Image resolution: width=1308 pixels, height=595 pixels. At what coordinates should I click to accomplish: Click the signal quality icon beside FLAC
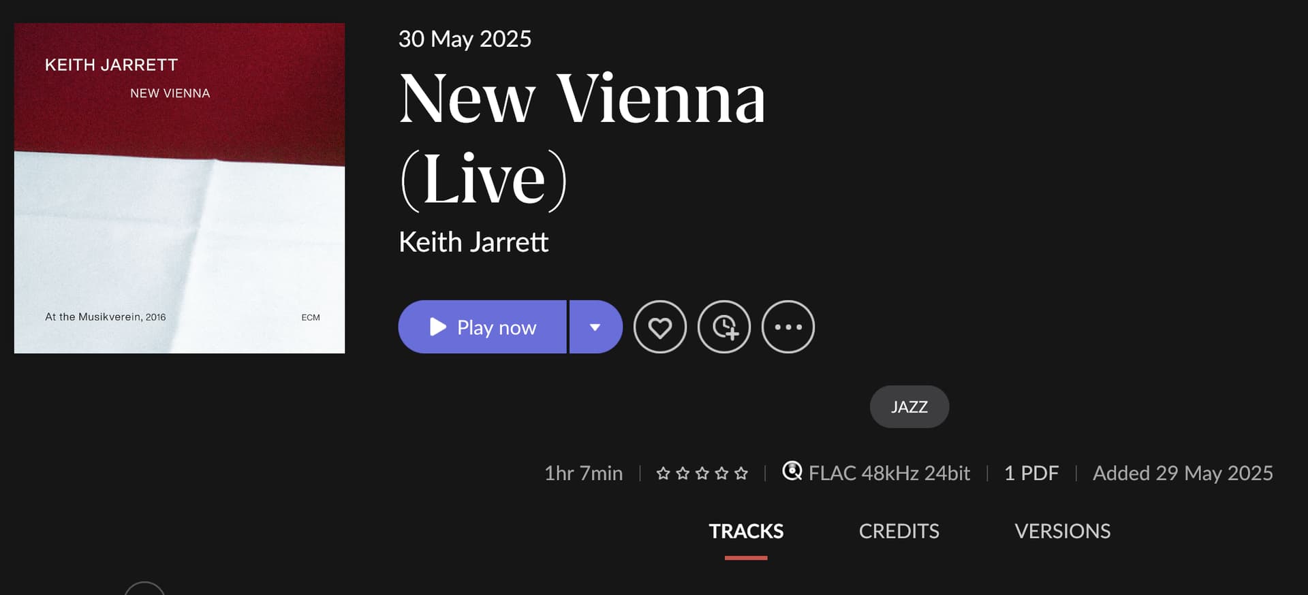coord(792,471)
